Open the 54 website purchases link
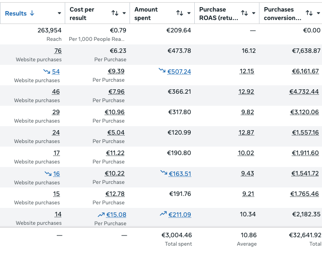 (55, 72)
